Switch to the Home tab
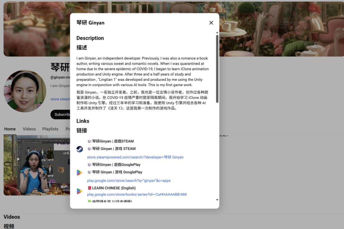This screenshot has width=344, height=229. tap(10, 129)
